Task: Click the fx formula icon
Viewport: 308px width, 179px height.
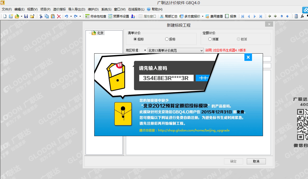Action: click(302, 16)
